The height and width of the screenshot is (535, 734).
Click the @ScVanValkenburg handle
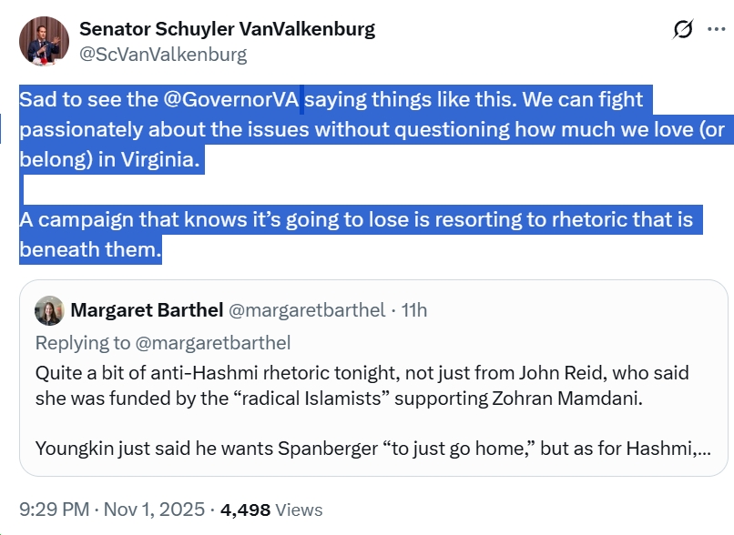[163, 55]
